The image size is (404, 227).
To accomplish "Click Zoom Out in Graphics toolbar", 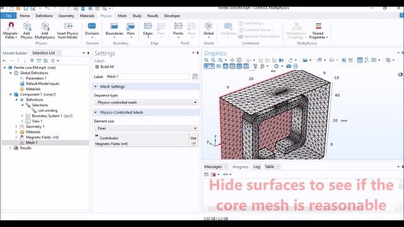I will [213, 60].
